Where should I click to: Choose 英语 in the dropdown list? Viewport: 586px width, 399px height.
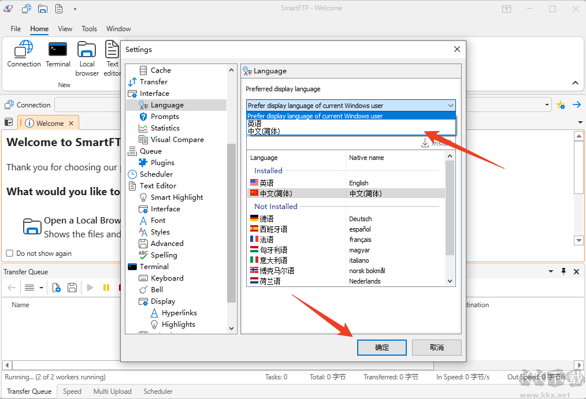point(351,124)
